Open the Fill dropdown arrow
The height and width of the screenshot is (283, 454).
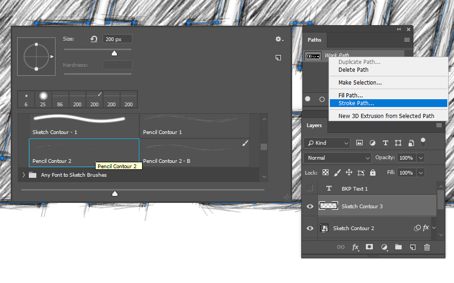(x=421, y=173)
